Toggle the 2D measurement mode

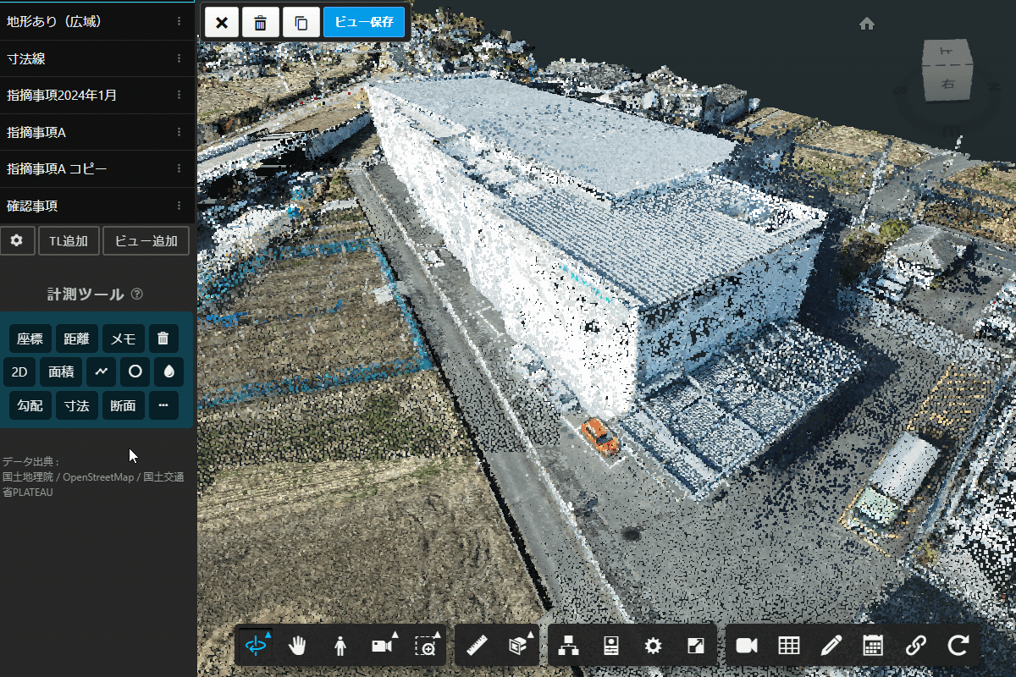(19, 371)
